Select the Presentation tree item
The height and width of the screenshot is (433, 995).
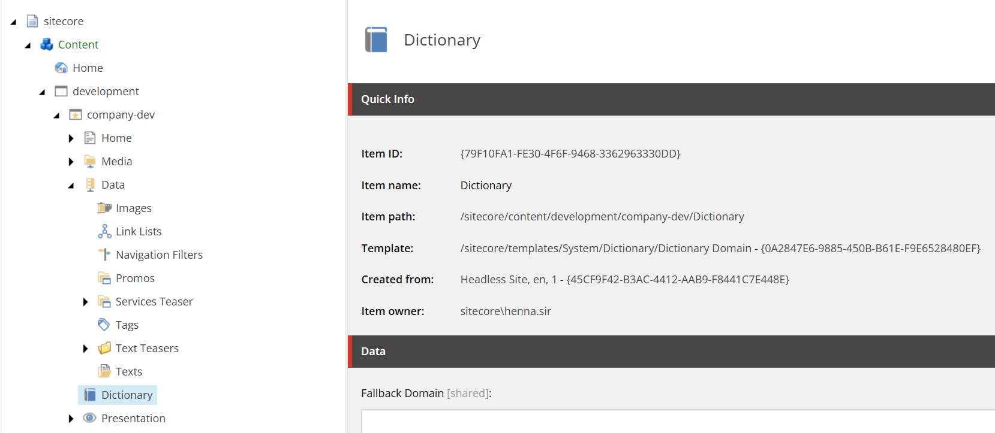[133, 419]
